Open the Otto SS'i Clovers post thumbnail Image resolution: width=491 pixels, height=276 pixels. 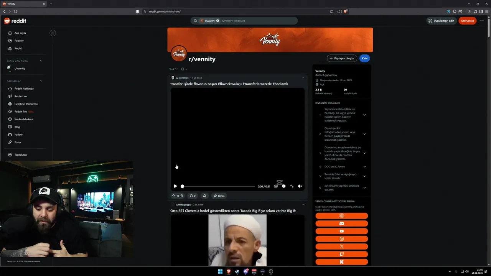tap(237, 240)
